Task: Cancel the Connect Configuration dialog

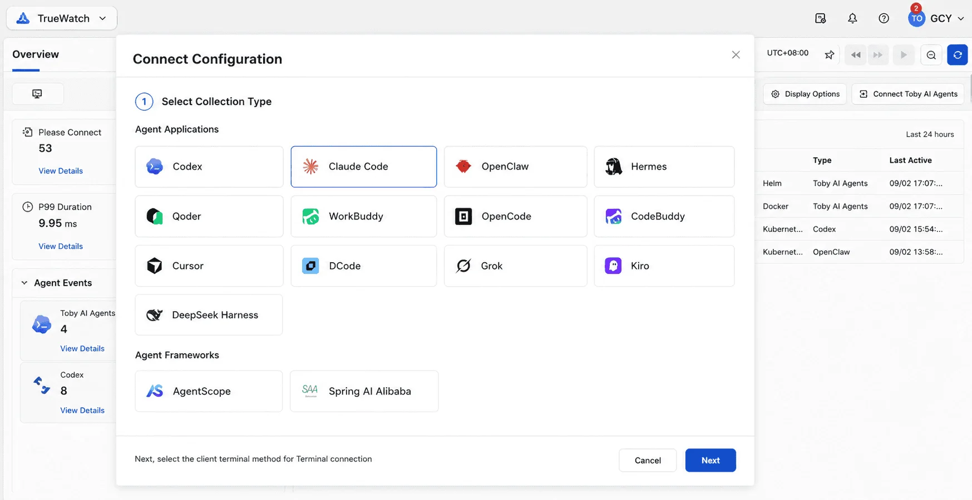Action: click(x=648, y=461)
